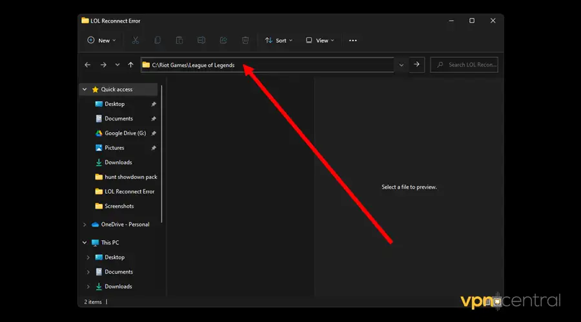
Task: Open the New item menu
Action: [101, 41]
